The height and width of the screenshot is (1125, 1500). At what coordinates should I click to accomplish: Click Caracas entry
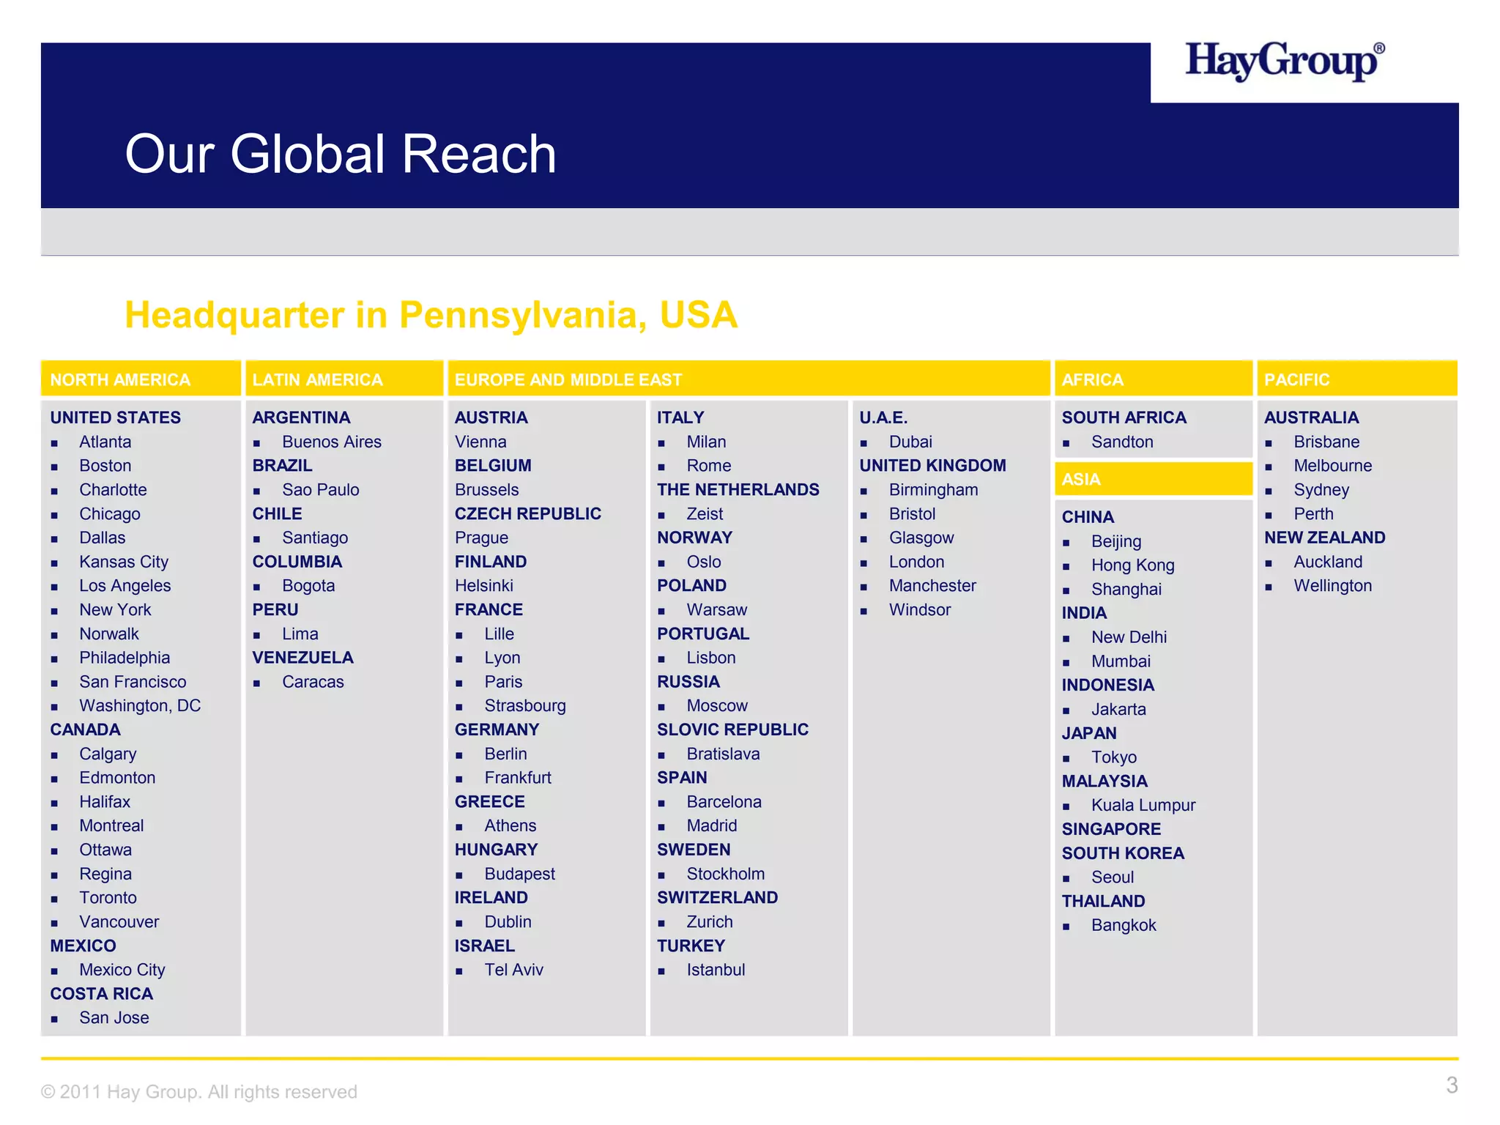click(x=313, y=682)
